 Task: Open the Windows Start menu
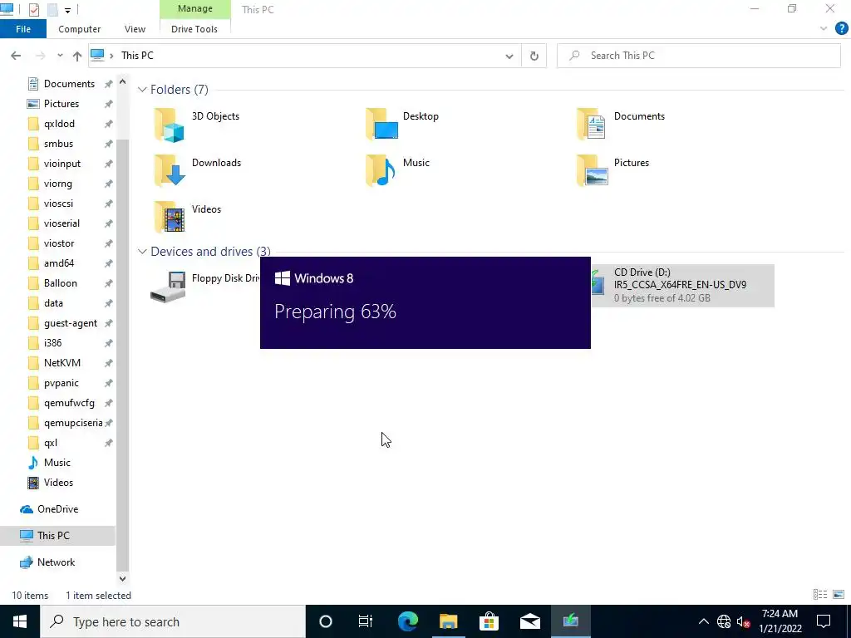20,621
